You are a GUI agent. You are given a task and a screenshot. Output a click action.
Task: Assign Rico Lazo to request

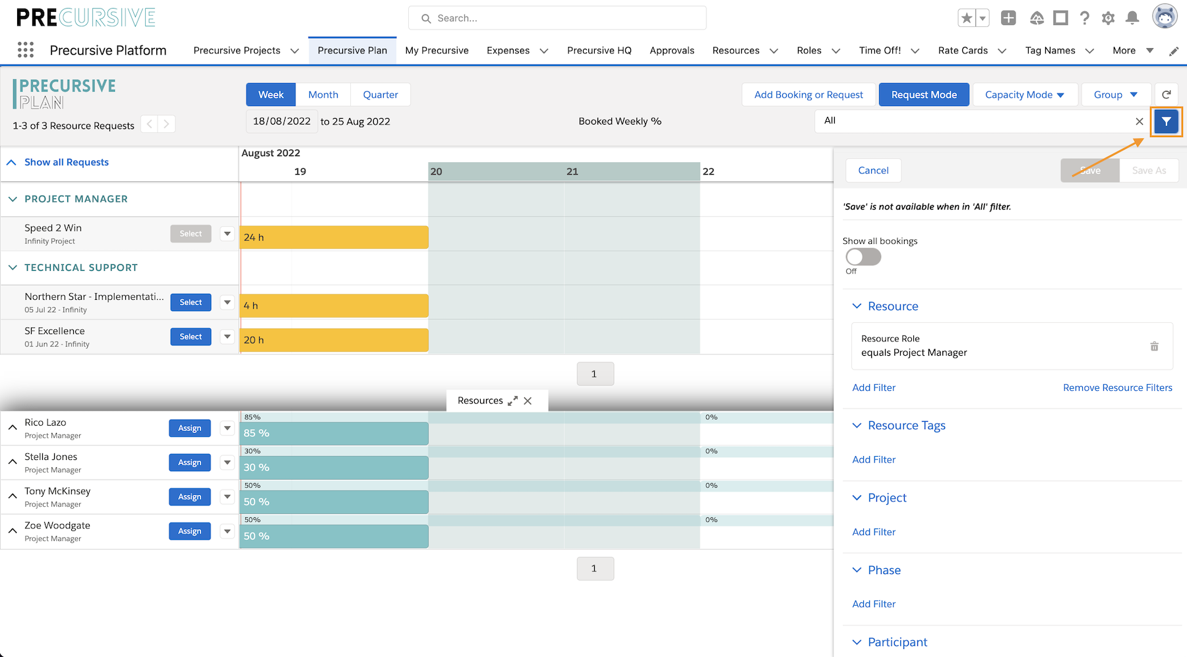190,428
